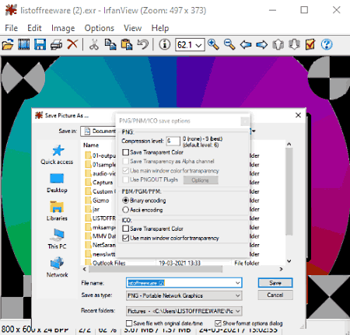Open file using the folder toolbar icon
This screenshot has width=350, height=335.
[x=8, y=44]
